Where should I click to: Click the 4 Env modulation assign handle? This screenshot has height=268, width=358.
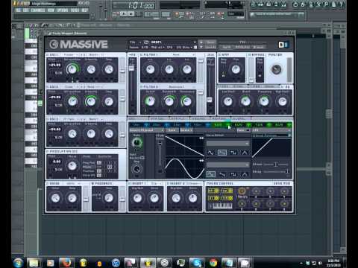tap(207, 125)
